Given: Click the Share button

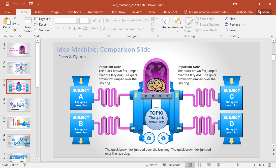Looking at the screenshot, I should 264,12.
